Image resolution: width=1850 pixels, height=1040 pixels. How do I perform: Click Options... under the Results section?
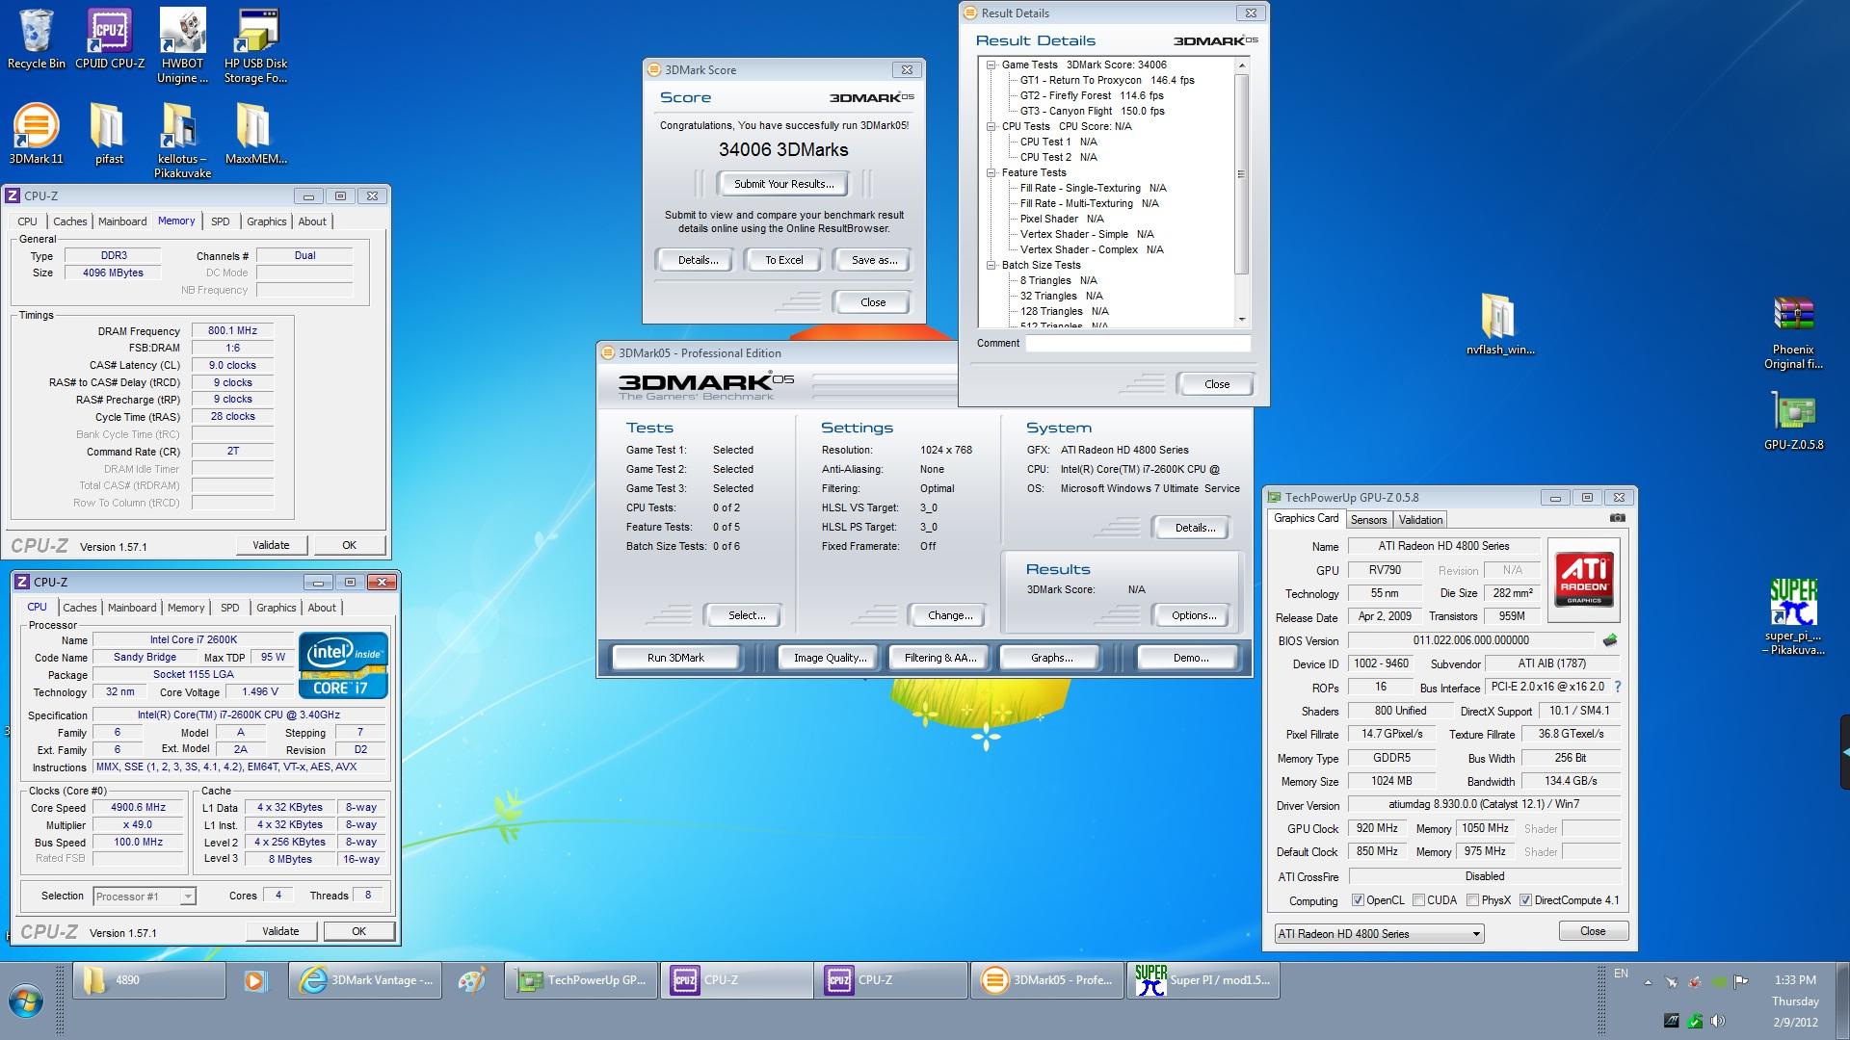coord(1194,615)
